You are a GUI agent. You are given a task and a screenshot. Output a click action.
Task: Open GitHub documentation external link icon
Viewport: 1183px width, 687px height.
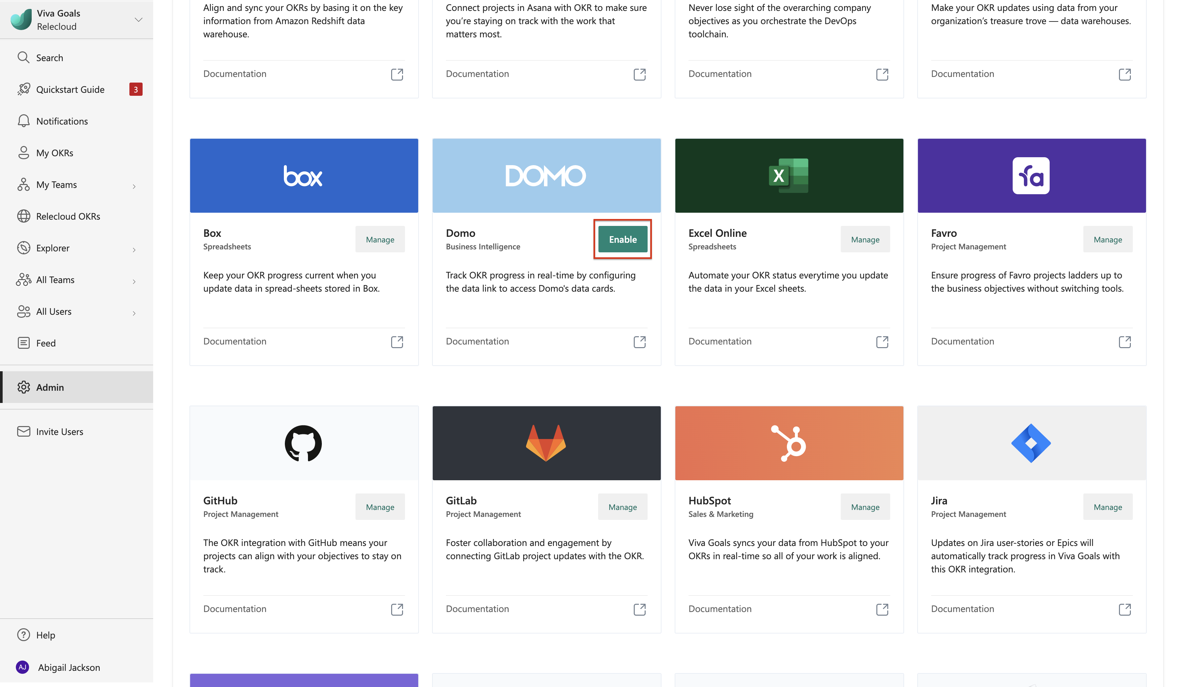click(x=397, y=609)
